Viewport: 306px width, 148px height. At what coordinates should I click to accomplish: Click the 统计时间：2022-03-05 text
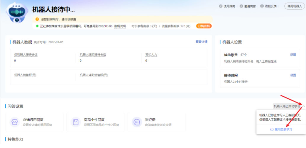[x=49, y=42]
